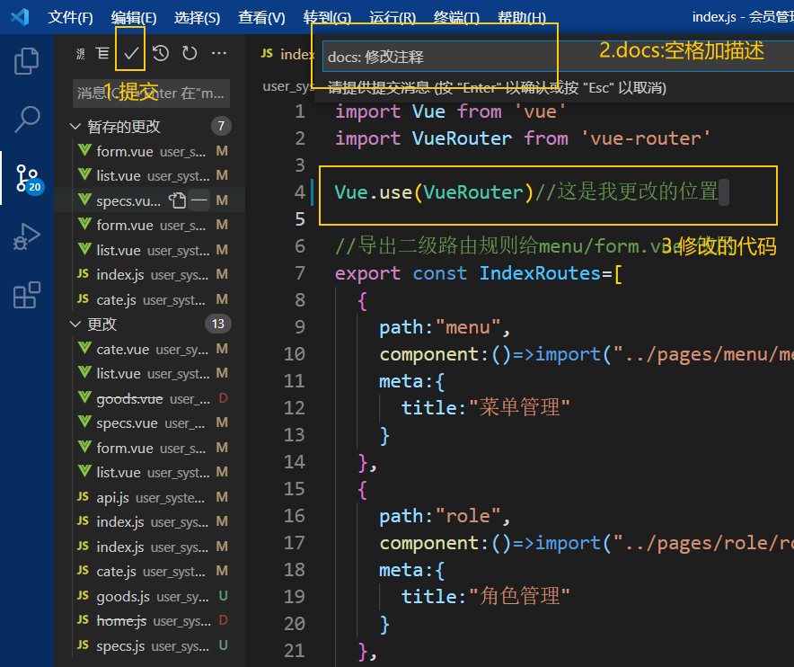Refresh the source control list

click(x=190, y=53)
